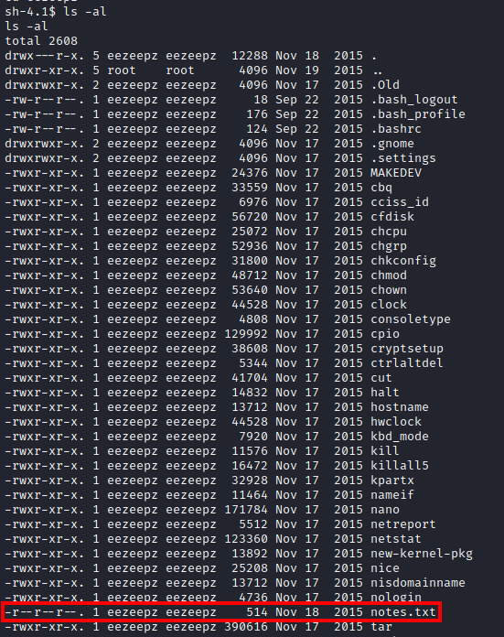
Task: Click the consoletype filename
Action: tap(410, 319)
